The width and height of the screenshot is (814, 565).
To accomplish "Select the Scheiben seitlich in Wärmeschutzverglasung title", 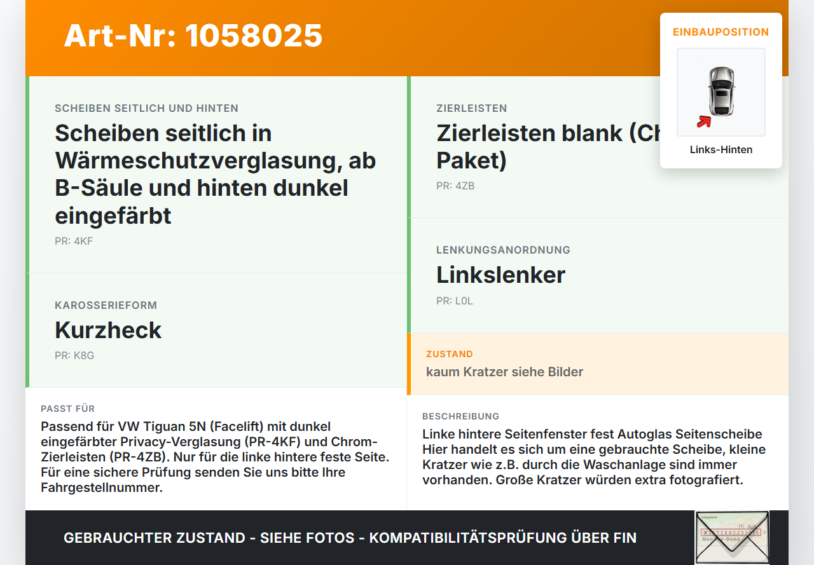I will (x=216, y=174).
